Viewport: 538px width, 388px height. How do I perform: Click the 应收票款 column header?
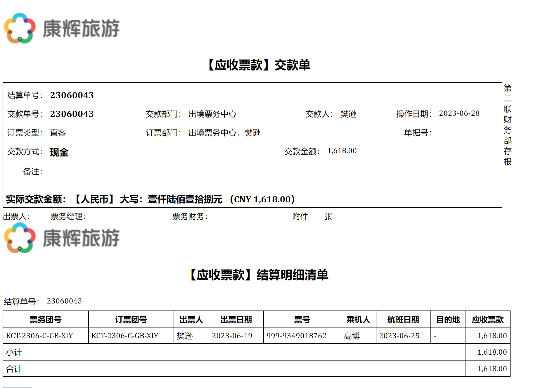(x=488, y=319)
